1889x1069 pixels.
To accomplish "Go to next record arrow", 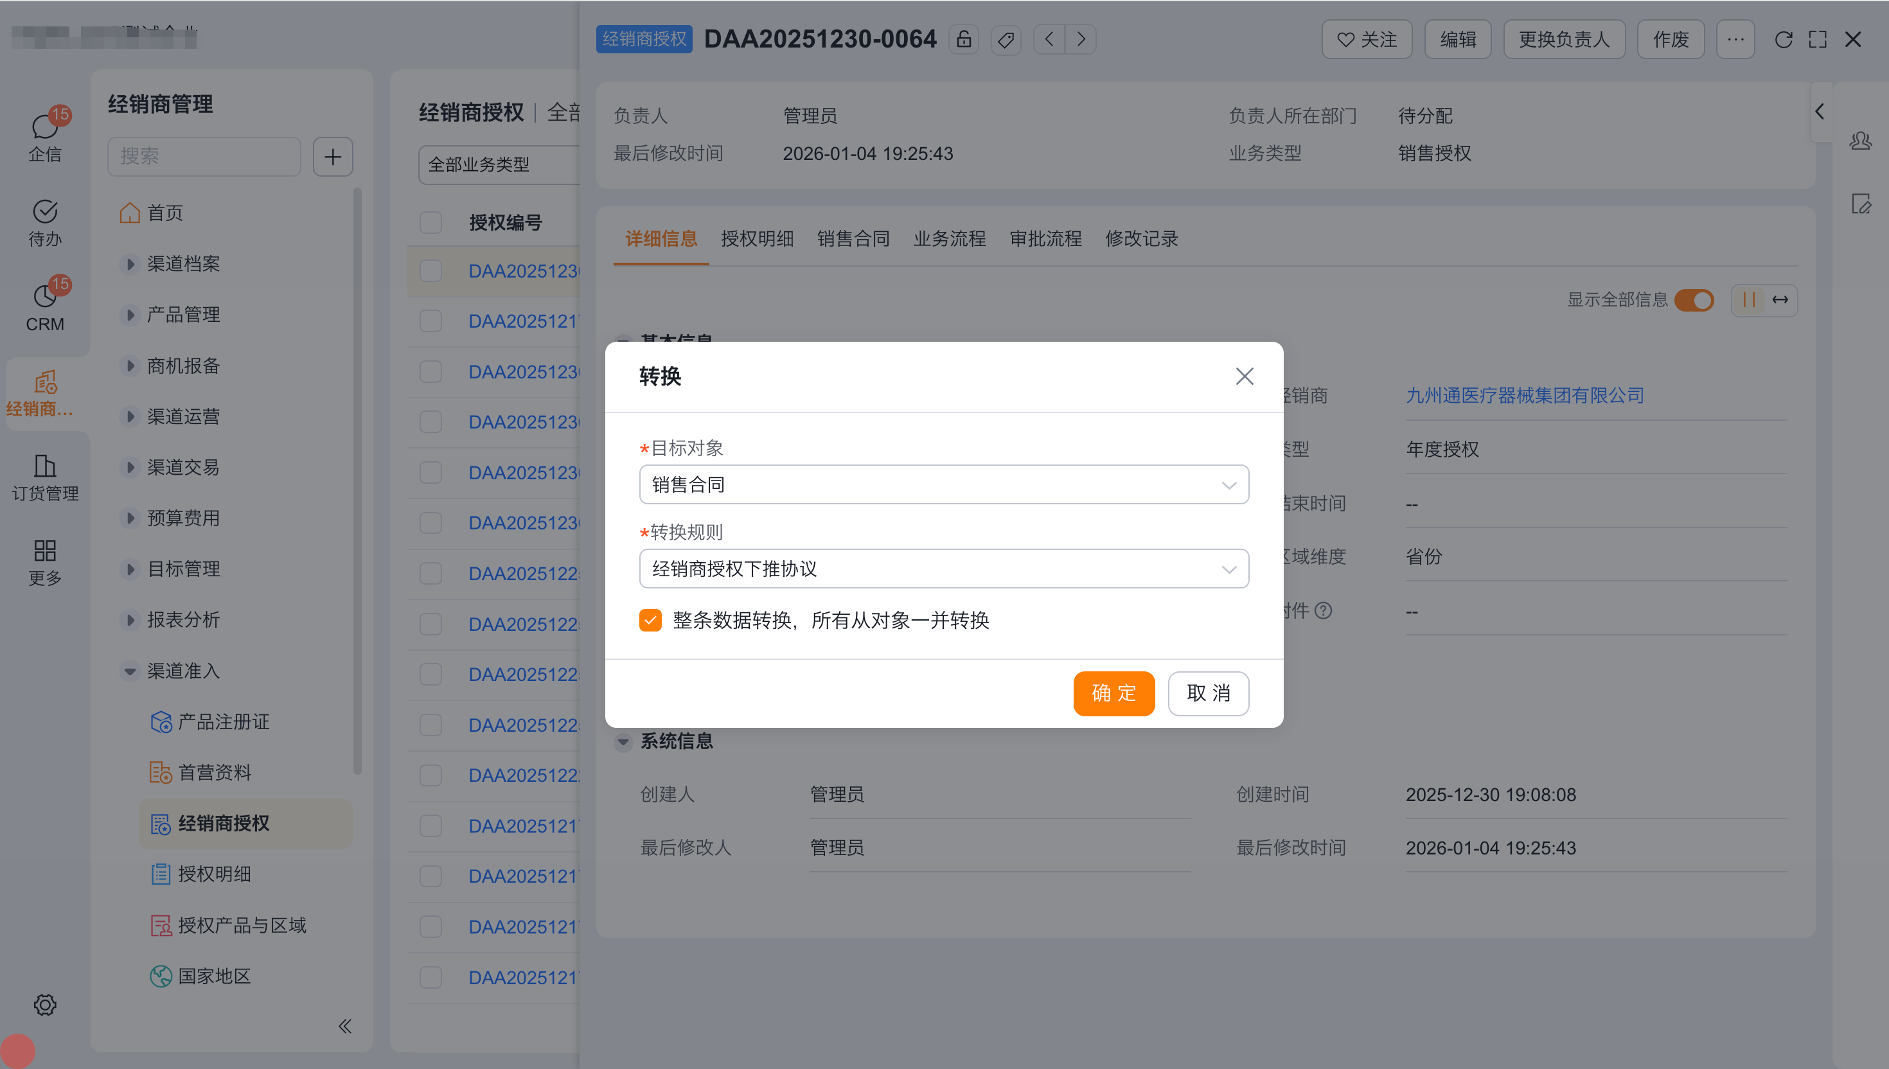I will pos(1081,40).
